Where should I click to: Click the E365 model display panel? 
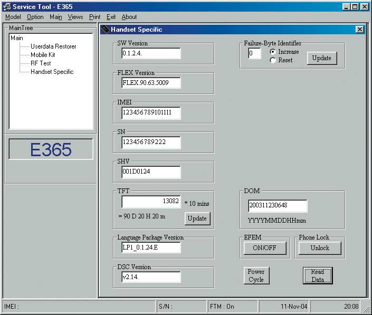tap(51, 149)
